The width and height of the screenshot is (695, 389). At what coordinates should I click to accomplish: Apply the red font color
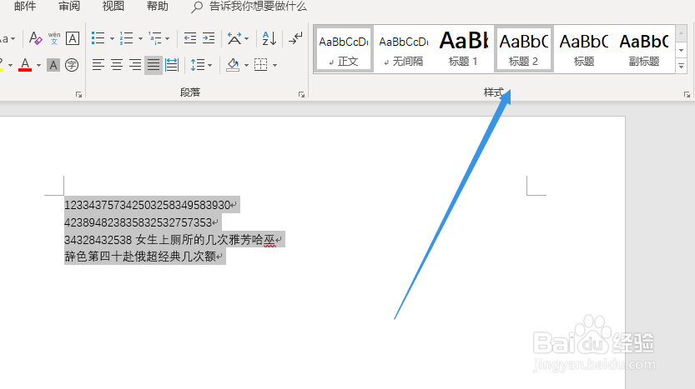[x=25, y=65]
